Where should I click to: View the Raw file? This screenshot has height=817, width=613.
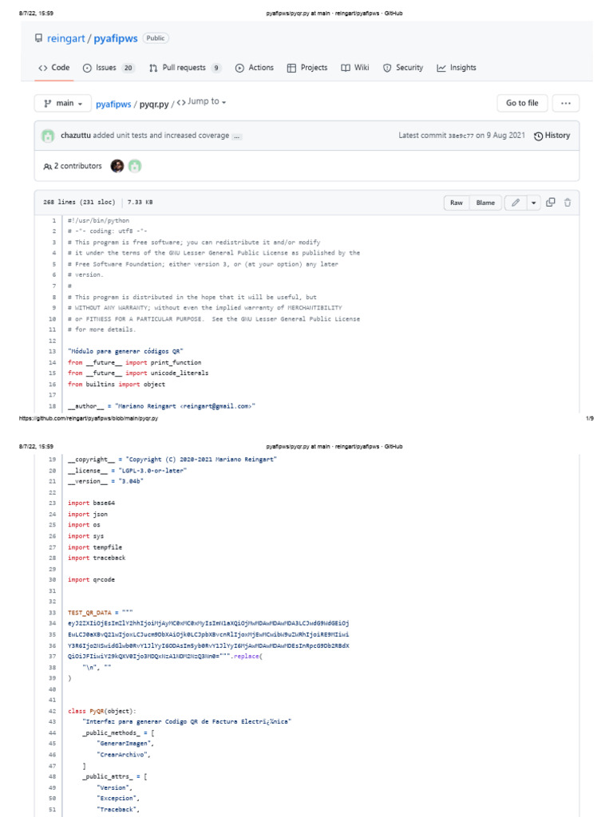tap(457, 203)
